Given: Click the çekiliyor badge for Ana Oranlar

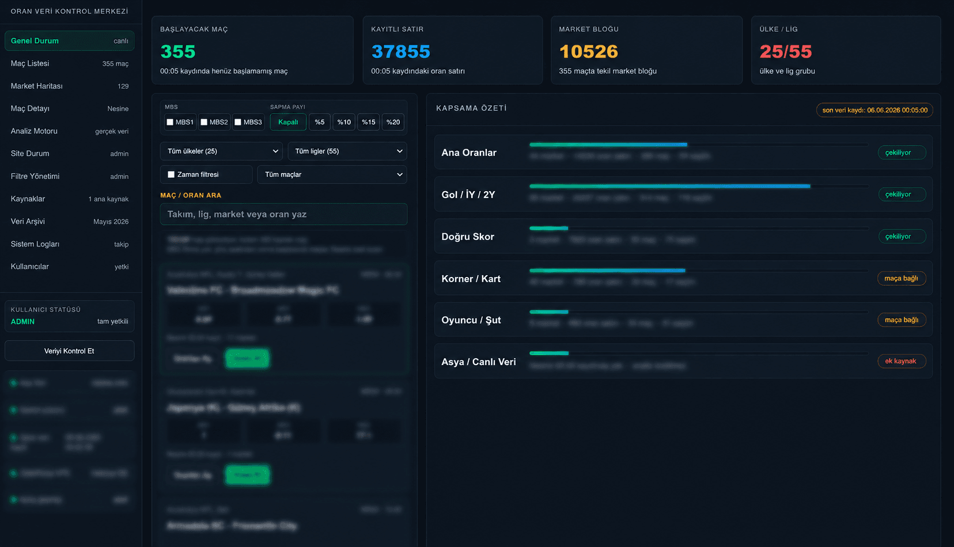Looking at the screenshot, I should coord(902,153).
